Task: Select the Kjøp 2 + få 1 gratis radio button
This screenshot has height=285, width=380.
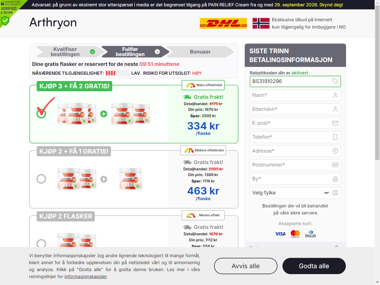Action: (x=41, y=179)
